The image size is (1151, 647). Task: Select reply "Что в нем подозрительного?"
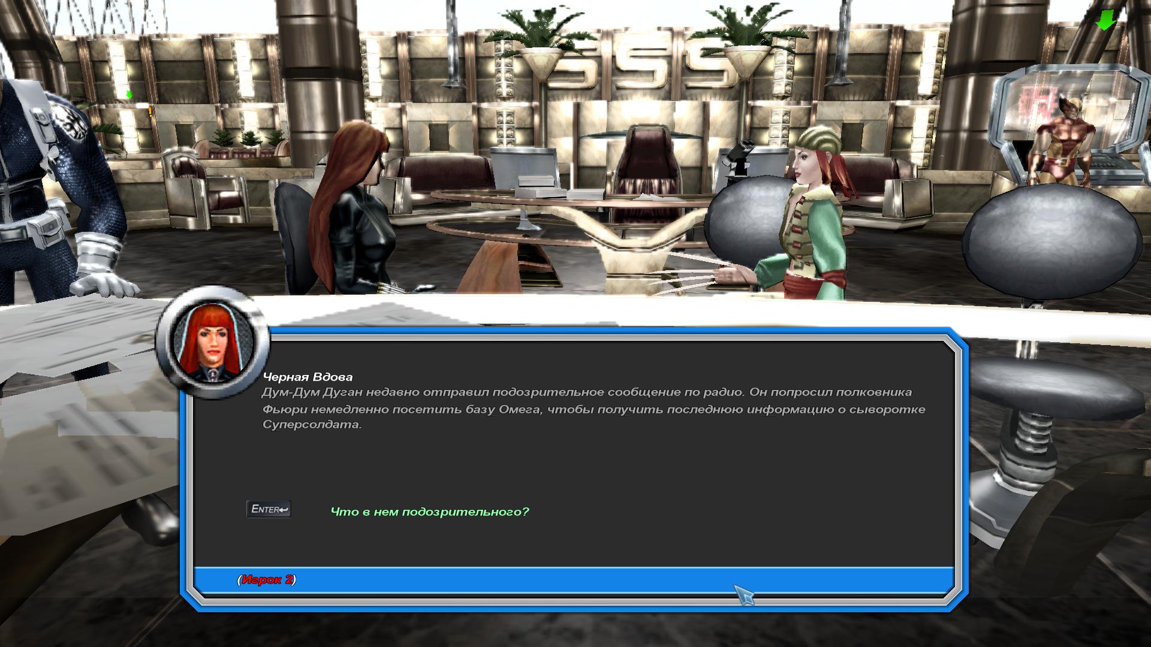click(x=430, y=512)
